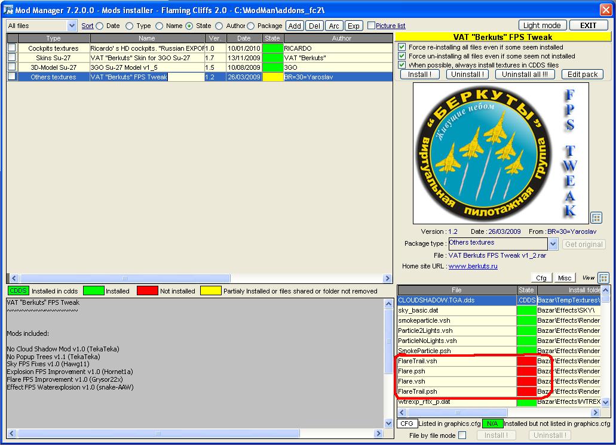Click the Exp toolbar button

click(x=354, y=26)
